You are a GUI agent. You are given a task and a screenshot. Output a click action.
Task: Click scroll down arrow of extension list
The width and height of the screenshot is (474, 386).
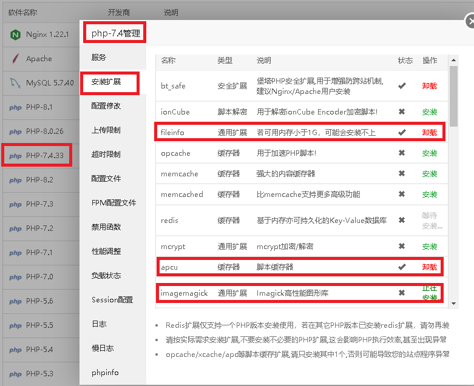(x=453, y=304)
